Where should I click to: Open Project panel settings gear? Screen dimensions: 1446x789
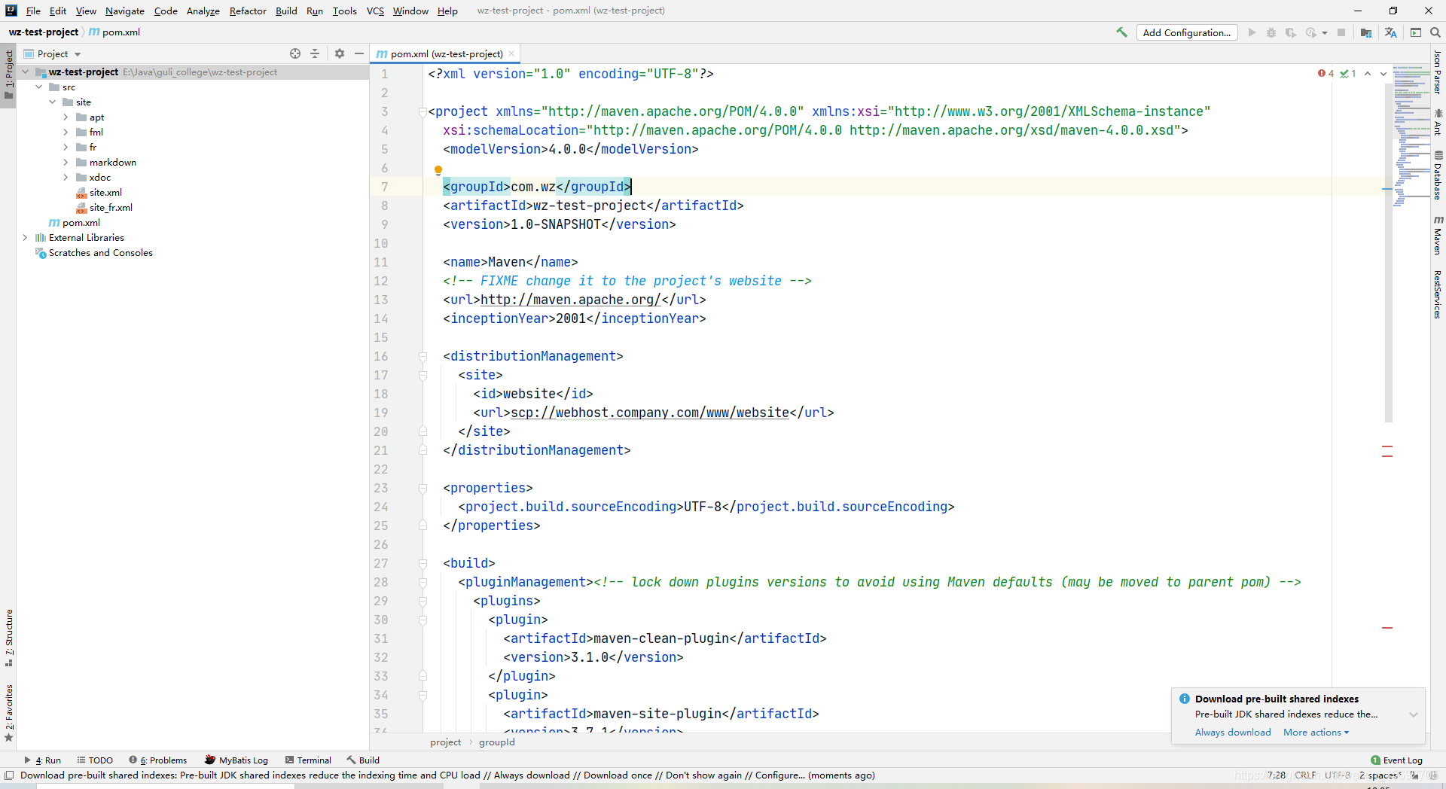pyautogui.click(x=340, y=53)
